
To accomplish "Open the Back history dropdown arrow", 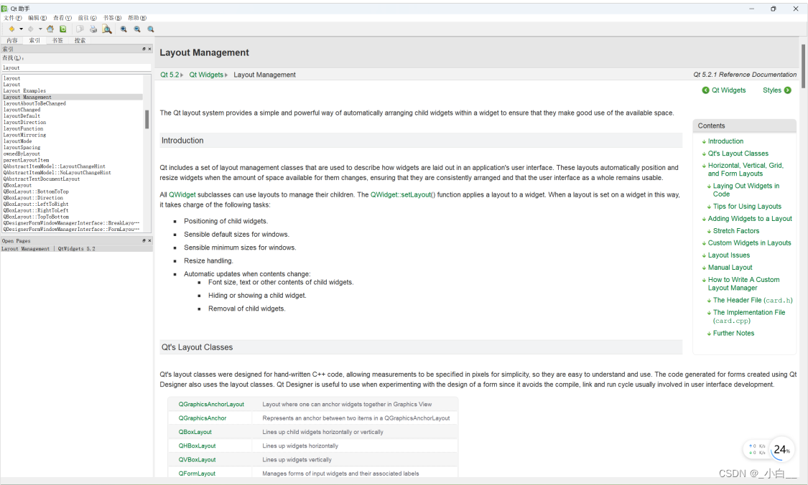I will point(21,29).
